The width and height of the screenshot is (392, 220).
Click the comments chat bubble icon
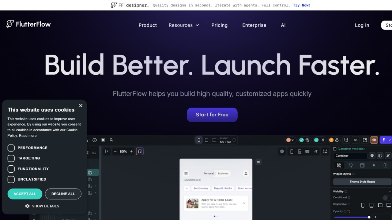click(307, 140)
